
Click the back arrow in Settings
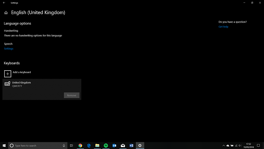click(4, 2)
